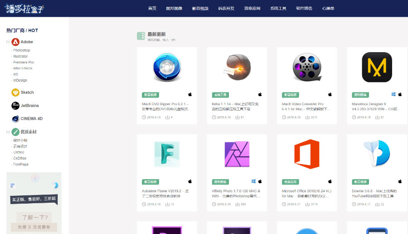Click the Microsoft Office 2019 icon
Viewport: 408px width, 234px height.
(x=306, y=154)
